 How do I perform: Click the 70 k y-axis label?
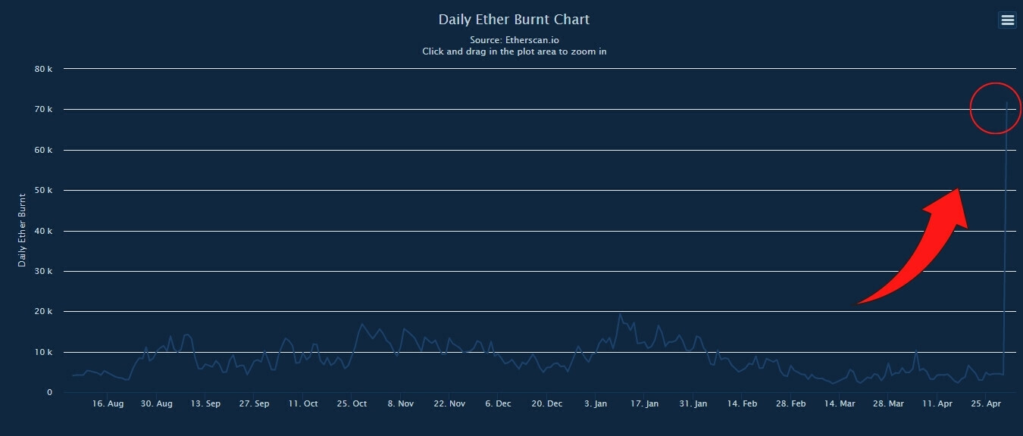45,109
